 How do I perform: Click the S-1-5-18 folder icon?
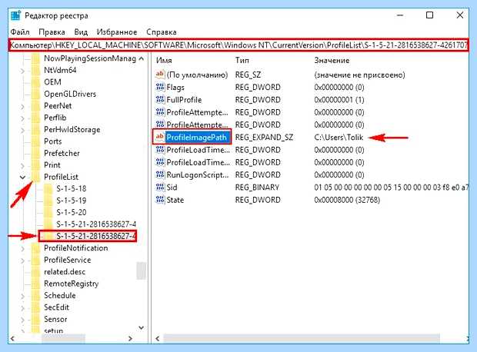(48, 189)
